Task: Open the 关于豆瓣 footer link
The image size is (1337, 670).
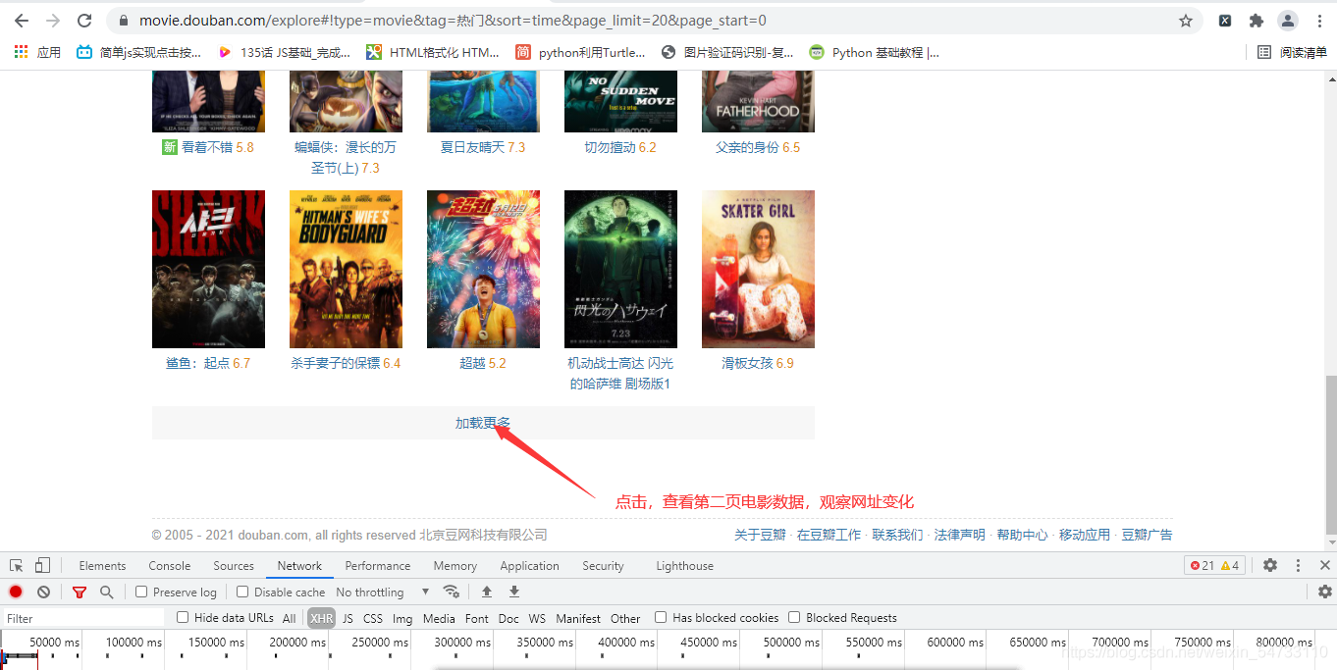Action: tap(760, 535)
